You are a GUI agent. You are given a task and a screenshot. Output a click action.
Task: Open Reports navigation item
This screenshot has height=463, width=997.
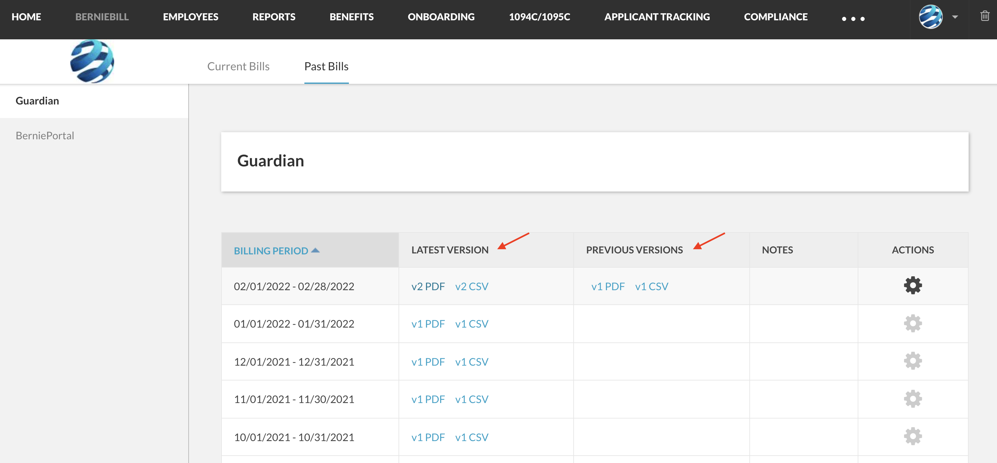(274, 17)
